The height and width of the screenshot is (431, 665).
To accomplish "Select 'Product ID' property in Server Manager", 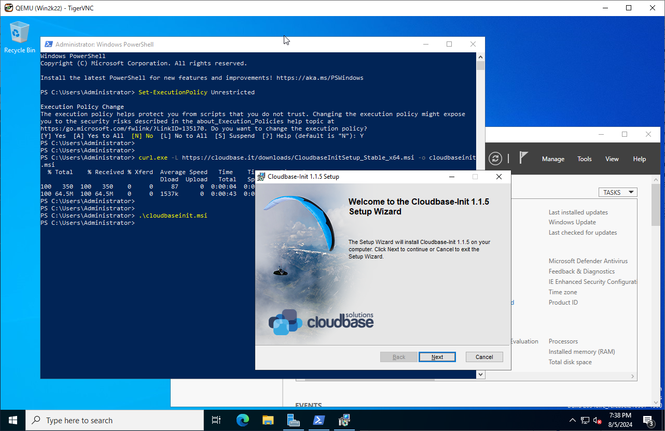I will click(563, 303).
